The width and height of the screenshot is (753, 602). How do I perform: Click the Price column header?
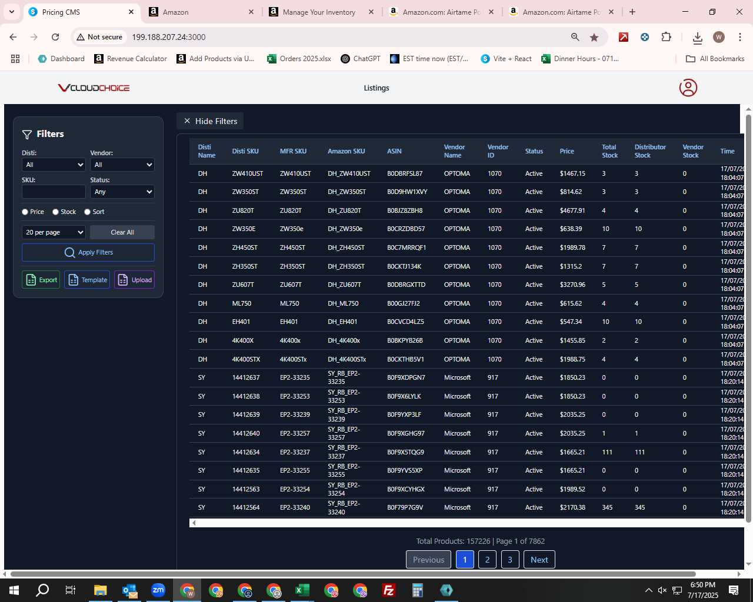(567, 151)
